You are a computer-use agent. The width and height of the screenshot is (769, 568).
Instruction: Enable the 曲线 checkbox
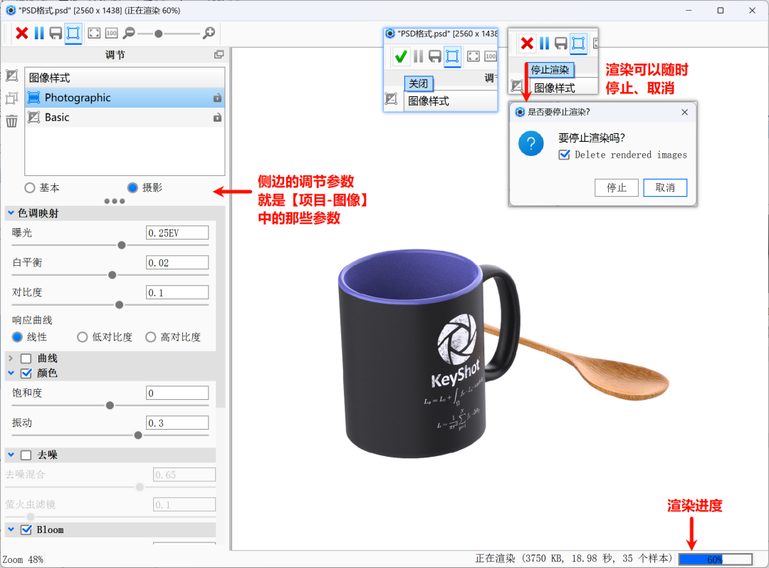pos(26,358)
